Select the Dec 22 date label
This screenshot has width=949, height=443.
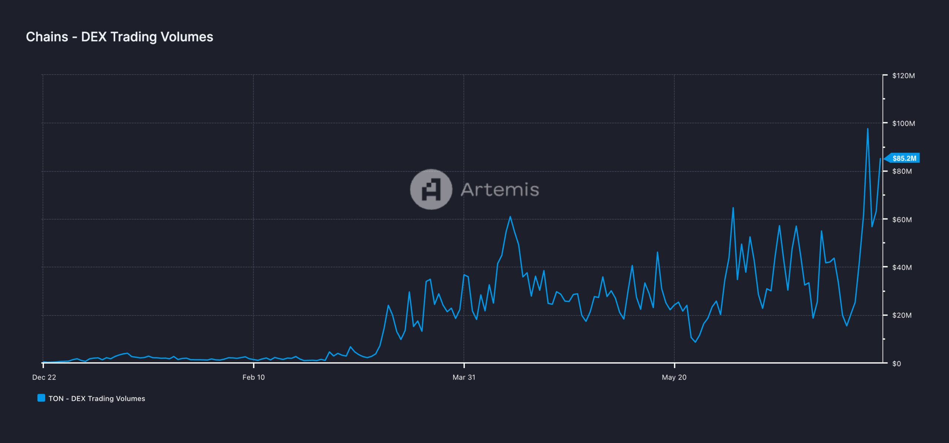[44, 377]
